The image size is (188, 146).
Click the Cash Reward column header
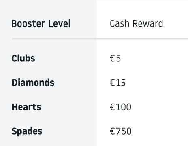point(137,23)
